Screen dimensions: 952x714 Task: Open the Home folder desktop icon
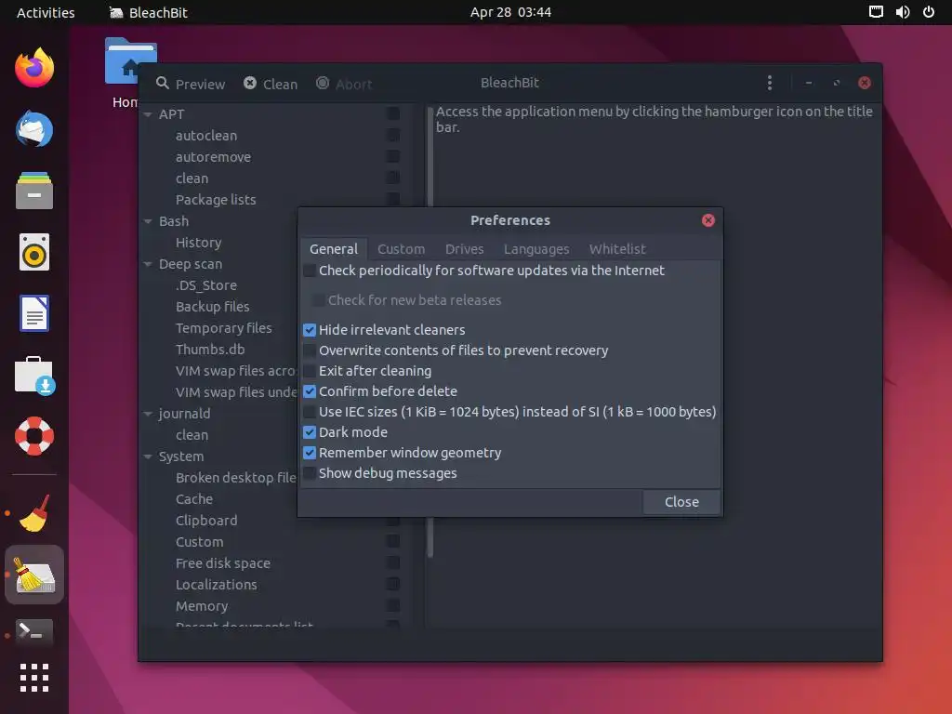tap(130, 73)
